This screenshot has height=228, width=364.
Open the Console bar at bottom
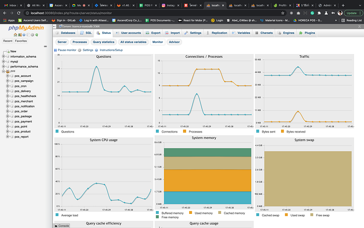coord(62,225)
